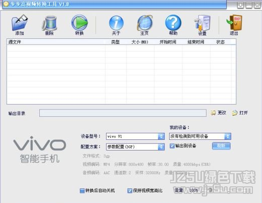Screen dimensions: 262x203
Task: Click the 结束时间 column header
Action: click(196, 42)
